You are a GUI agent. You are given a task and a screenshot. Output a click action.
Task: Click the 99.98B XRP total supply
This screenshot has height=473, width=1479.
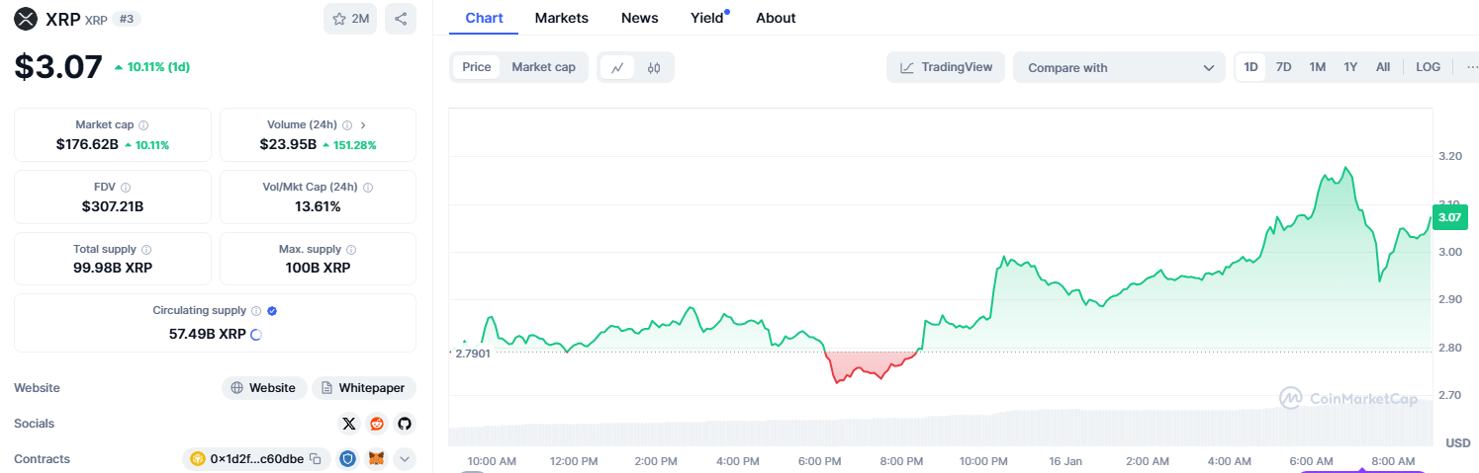pos(113,268)
